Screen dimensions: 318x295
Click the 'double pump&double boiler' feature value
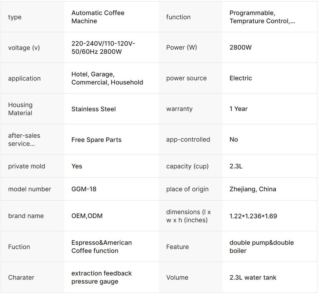(x=261, y=247)
